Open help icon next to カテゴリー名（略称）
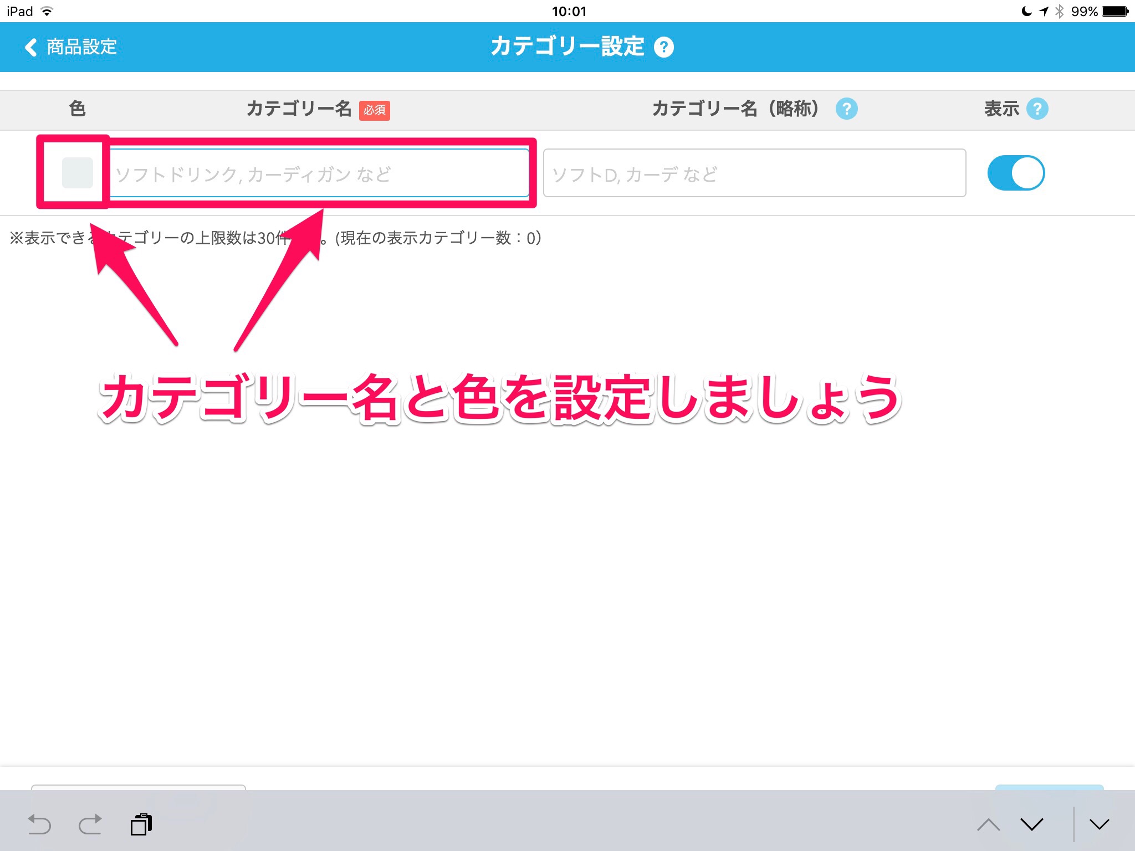 point(846,109)
